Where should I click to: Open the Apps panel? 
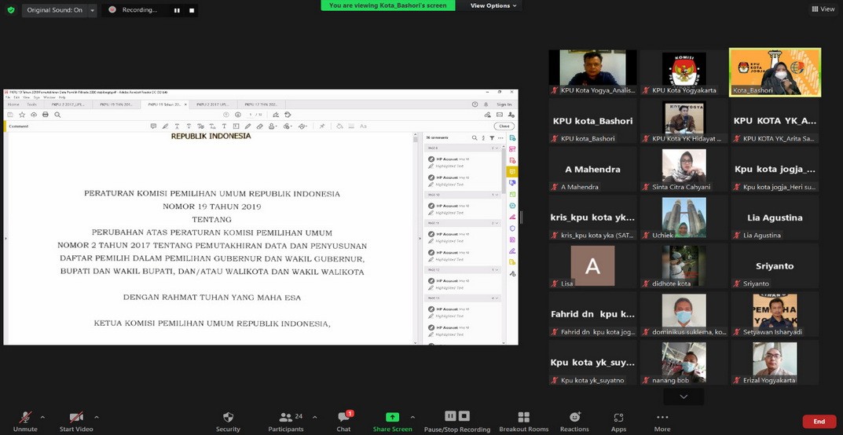(x=618, y=420)
